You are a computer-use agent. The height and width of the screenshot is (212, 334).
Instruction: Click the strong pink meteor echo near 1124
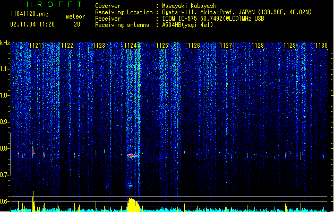134,156
